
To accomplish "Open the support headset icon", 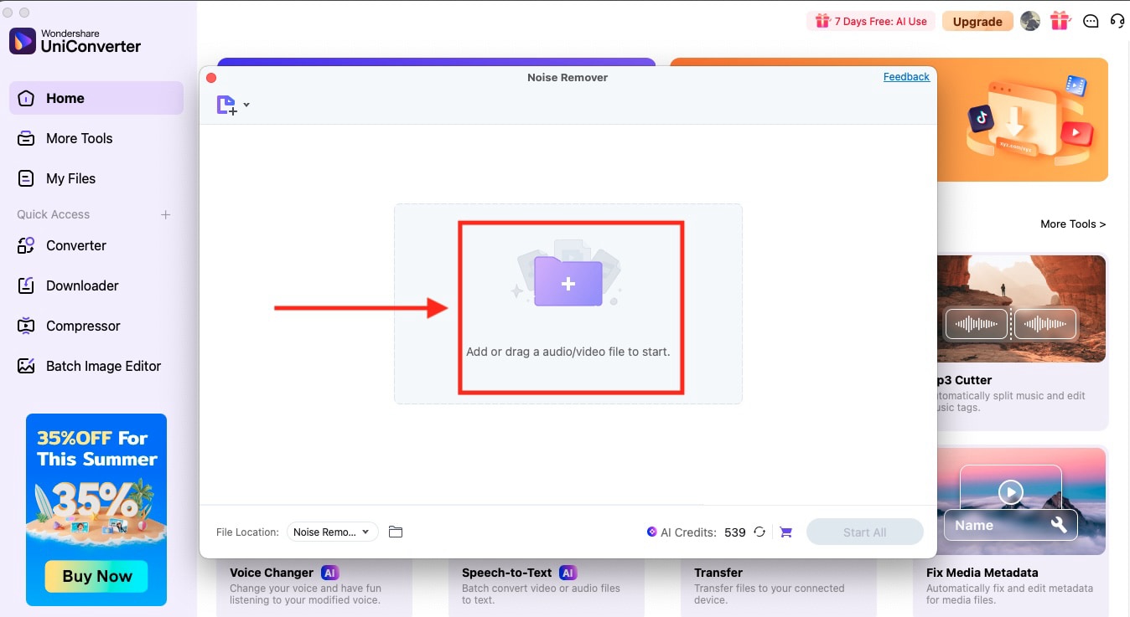I will tap(1117, 21).
